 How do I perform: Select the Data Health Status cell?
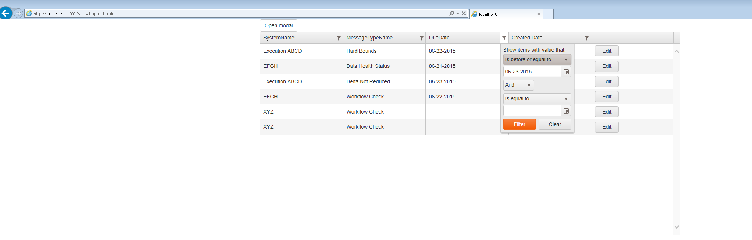click(x=384, y=66)
